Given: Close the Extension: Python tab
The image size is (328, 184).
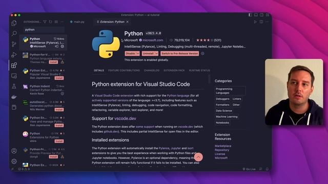Looking at the screenshot, I should 128,21.
